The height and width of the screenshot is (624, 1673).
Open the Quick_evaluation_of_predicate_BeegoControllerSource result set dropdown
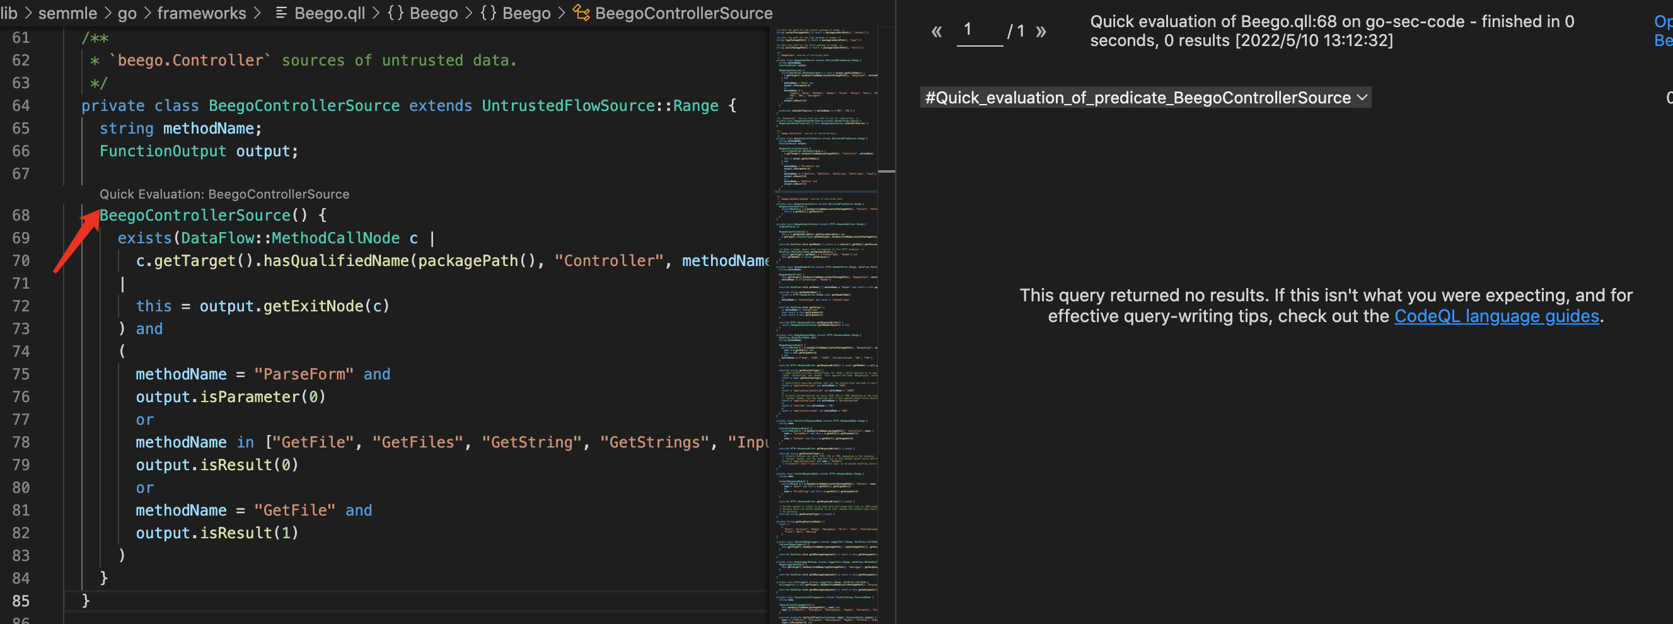pyautogui.click(x=1145, y=98)
